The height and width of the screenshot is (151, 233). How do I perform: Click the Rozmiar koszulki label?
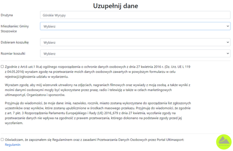[x=13, y=54]
